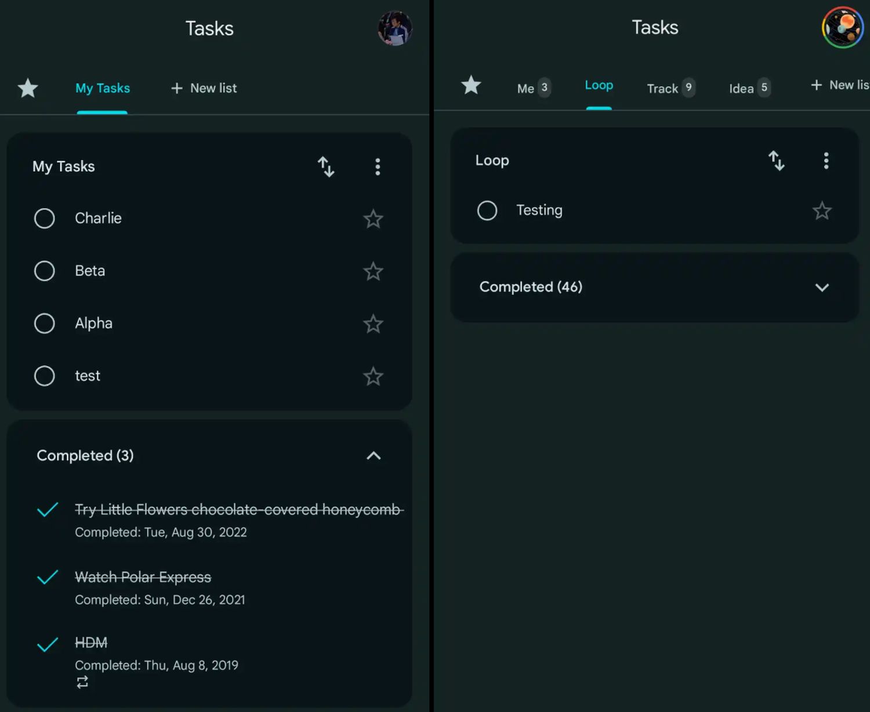Star the Alpha task
Image resolution: width=870 pixels, height=712 pixels.
[x=373, y=324]
